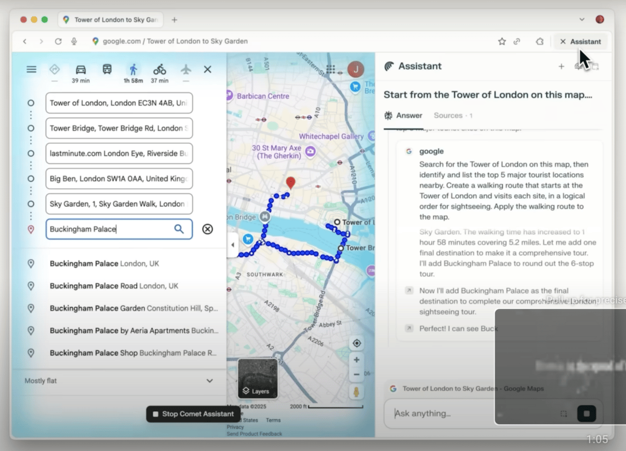Edit the Sky Garden waypoint field
Viewport: 626px width, 451px height.
point(119,204)
